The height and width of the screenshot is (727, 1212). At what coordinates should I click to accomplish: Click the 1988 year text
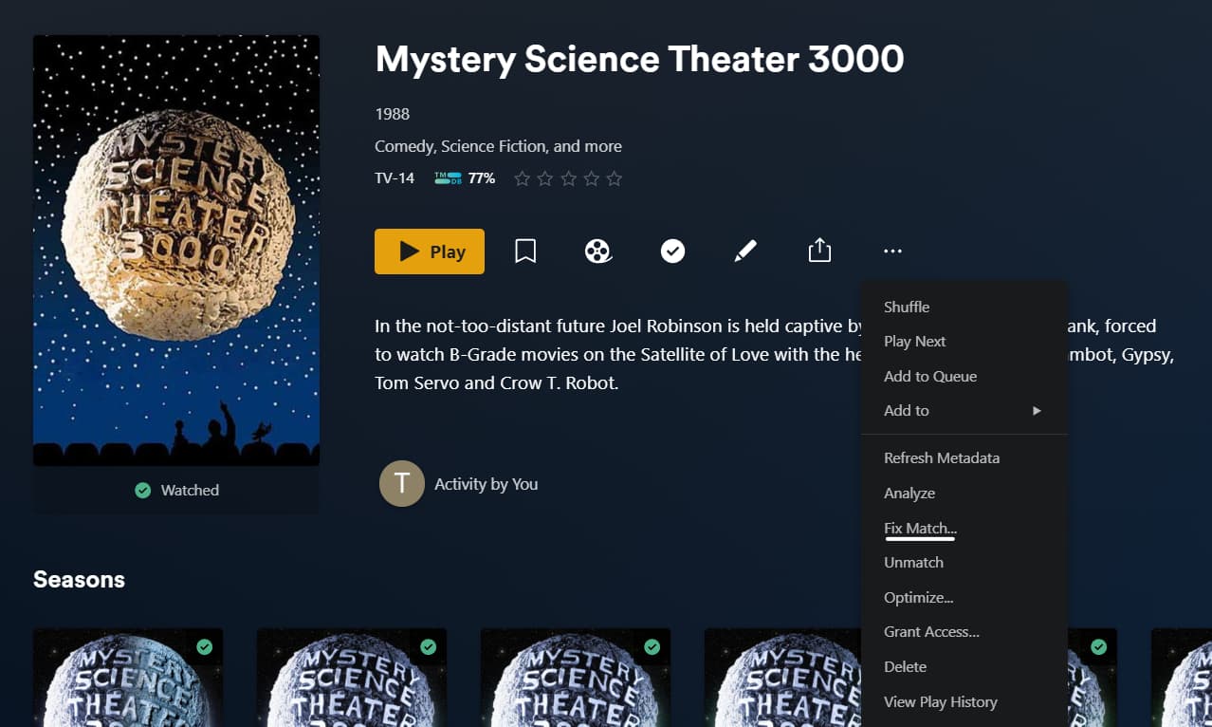click(392, 114)
